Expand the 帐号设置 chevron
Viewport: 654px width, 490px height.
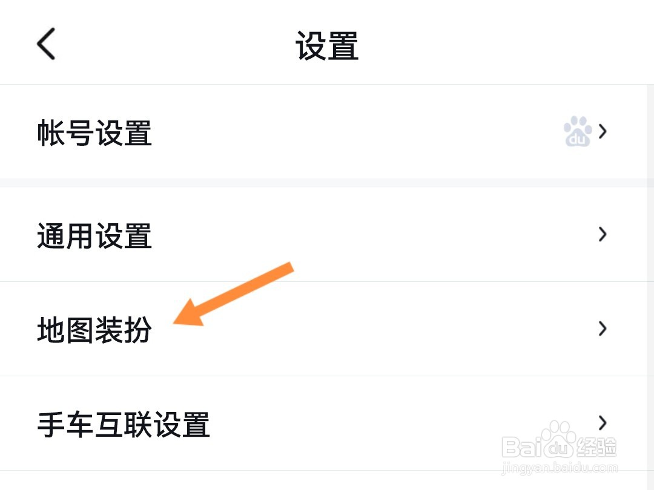tap(603, 132)
